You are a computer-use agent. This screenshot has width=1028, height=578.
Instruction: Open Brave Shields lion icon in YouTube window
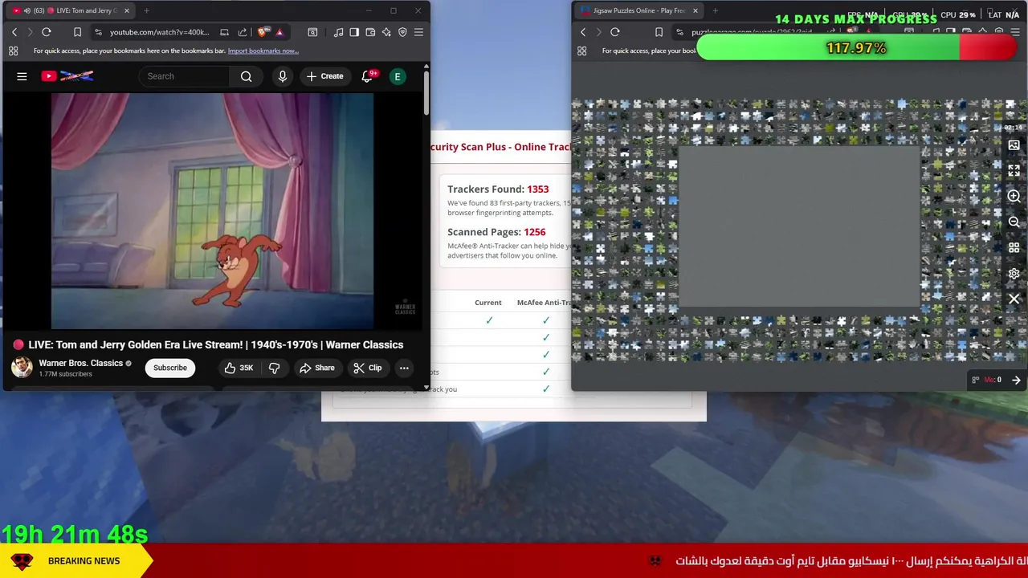coord(263,32)
